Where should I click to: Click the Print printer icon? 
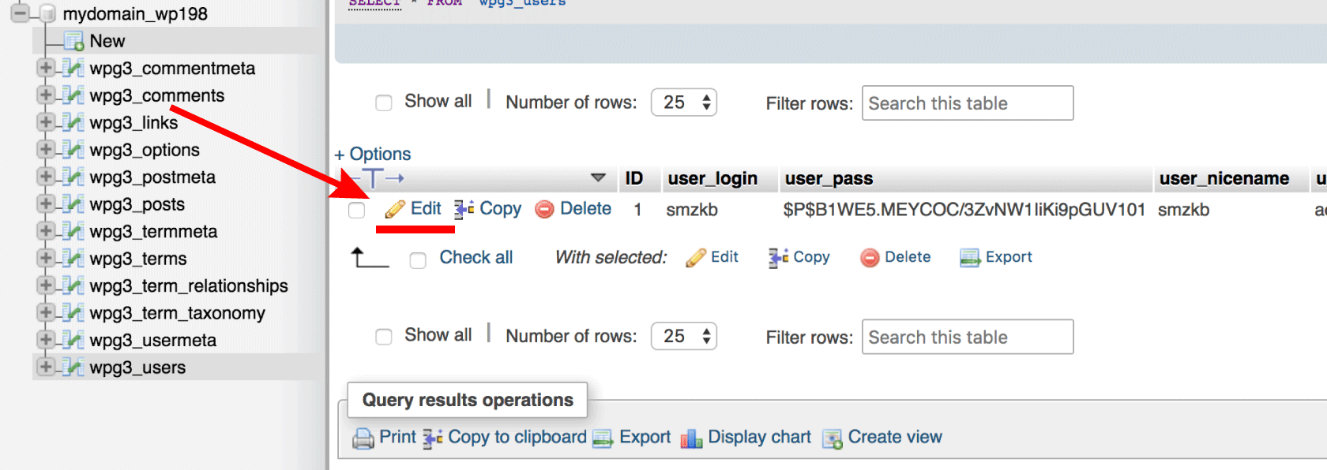click(x=363, y=438)
